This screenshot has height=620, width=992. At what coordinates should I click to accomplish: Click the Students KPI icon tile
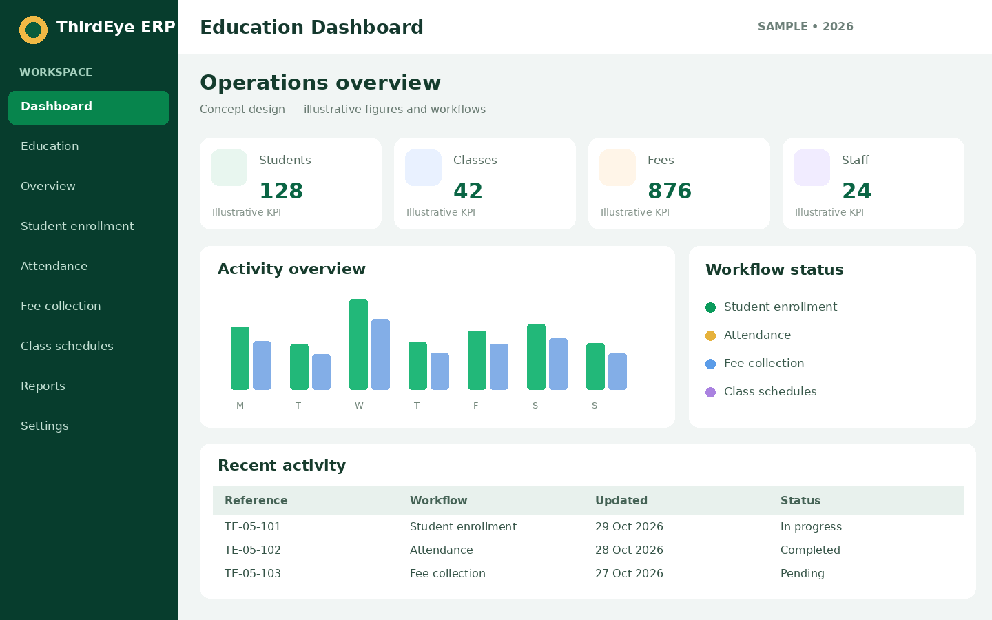click(229, 167)
